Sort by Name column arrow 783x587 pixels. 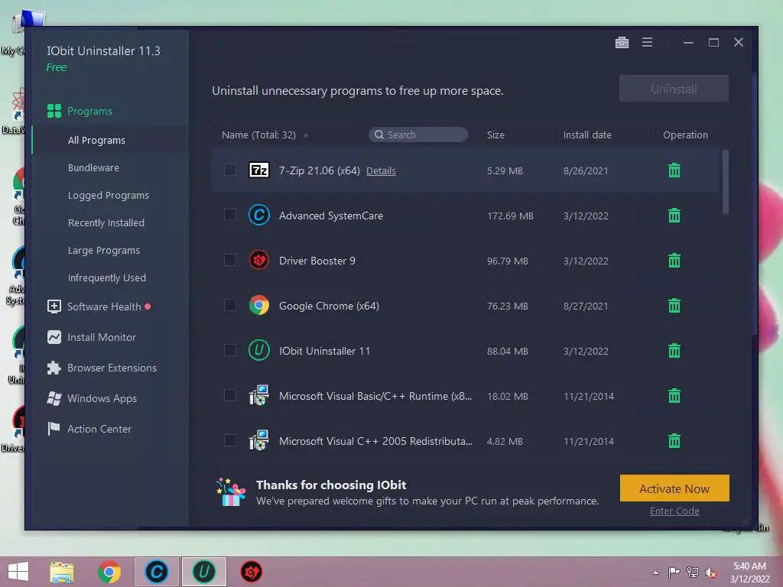306,135
